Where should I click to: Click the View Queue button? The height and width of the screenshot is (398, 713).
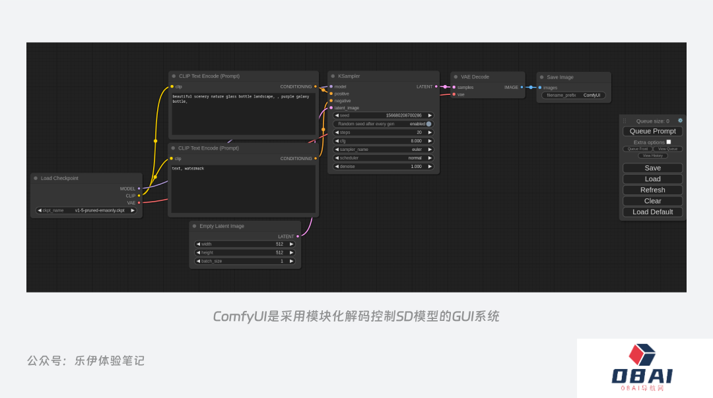(x=667, y=149)
